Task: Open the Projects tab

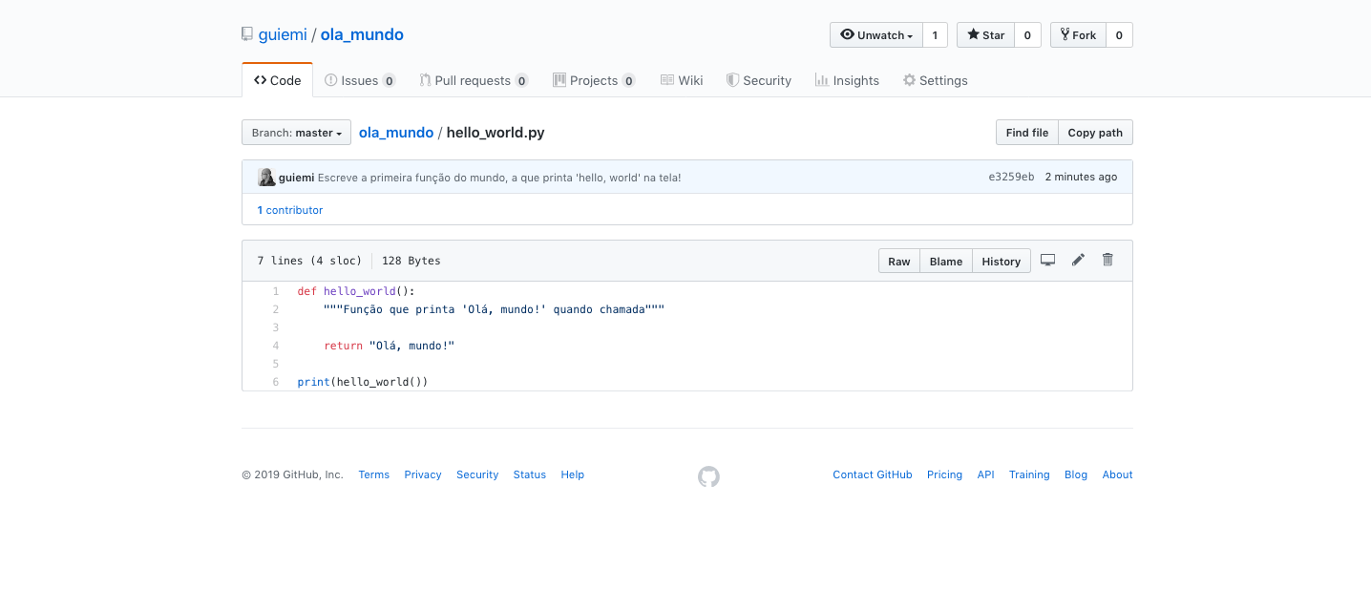Action: (x=594, y=80)
